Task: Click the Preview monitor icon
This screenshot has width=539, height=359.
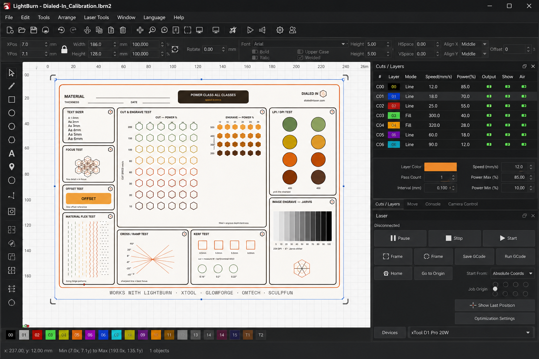Action: pos(199,30)
